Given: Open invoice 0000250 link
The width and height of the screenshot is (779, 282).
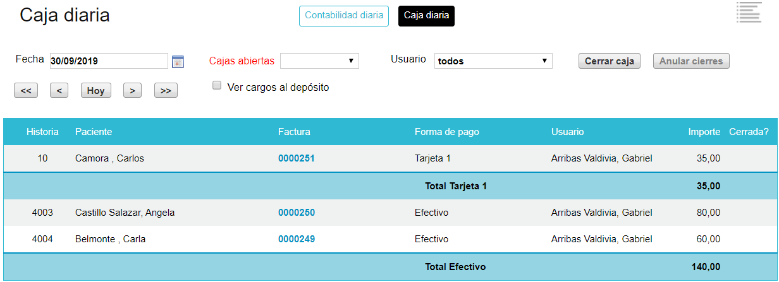Looking at the screenshot, I should click(x=297, y=213).
